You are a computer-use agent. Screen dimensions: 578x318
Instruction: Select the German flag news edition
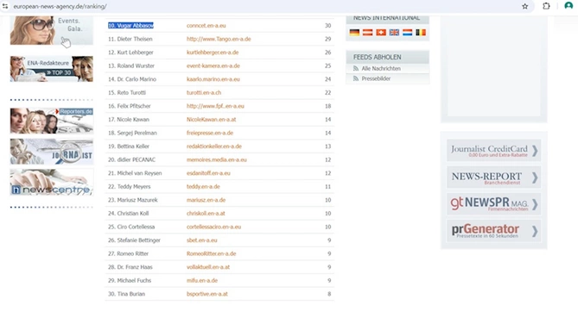354,33
